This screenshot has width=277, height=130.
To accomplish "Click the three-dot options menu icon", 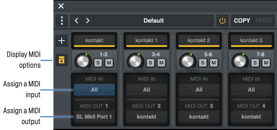I will [x=62, y=21].
